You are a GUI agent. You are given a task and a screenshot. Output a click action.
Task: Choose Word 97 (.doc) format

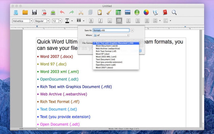point(116,54)
